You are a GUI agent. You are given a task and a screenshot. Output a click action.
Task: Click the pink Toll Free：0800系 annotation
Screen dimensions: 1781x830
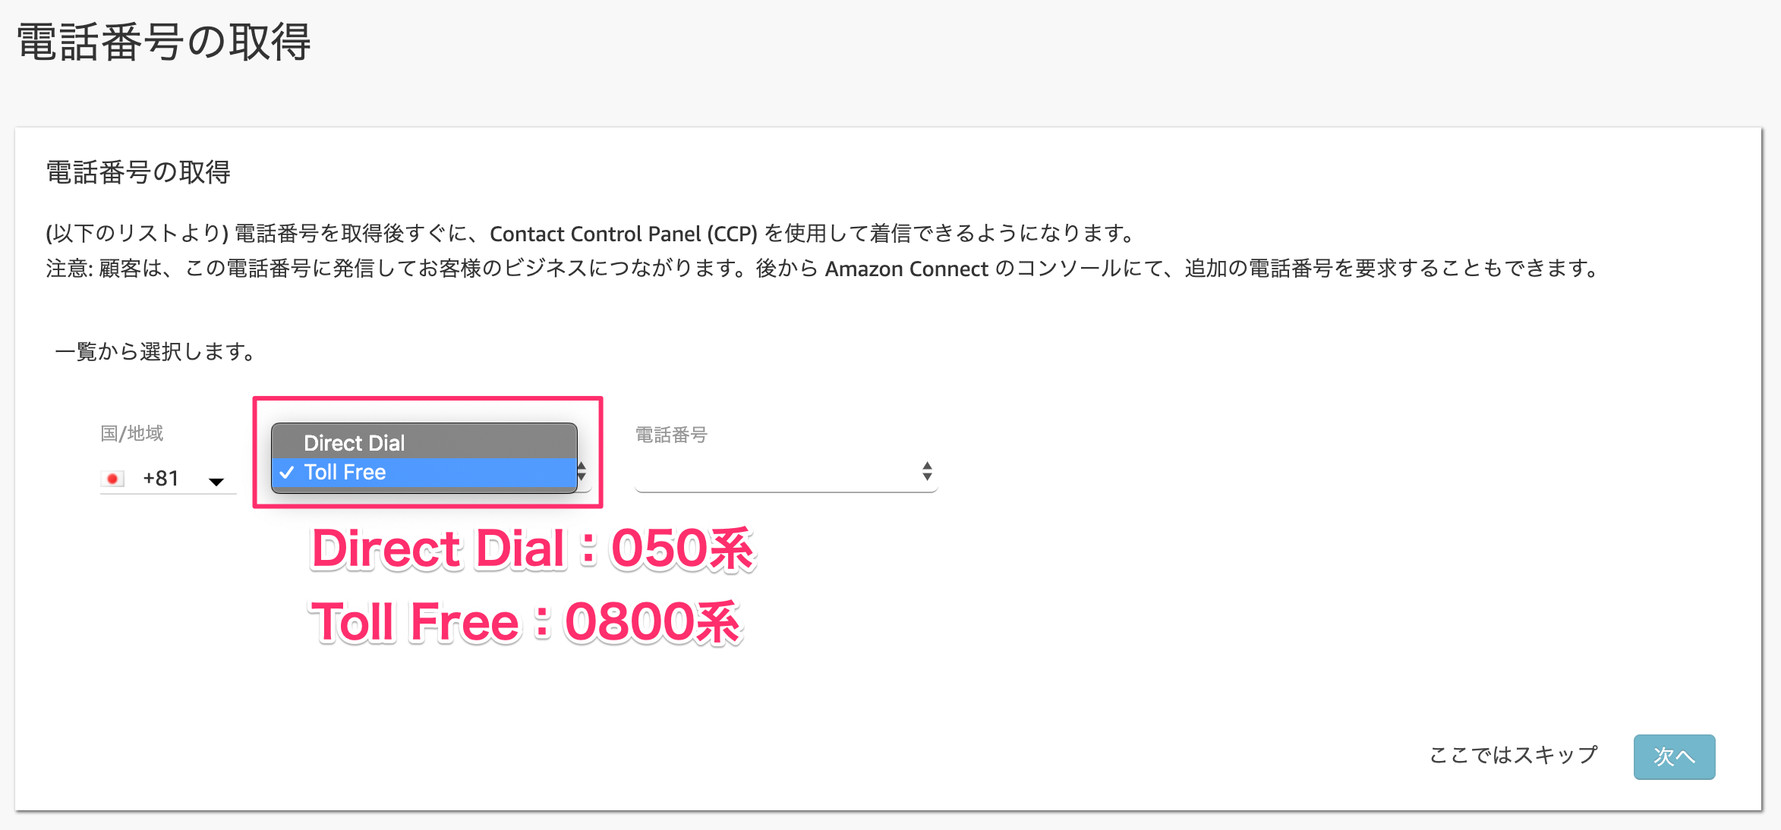pos(526,622)
